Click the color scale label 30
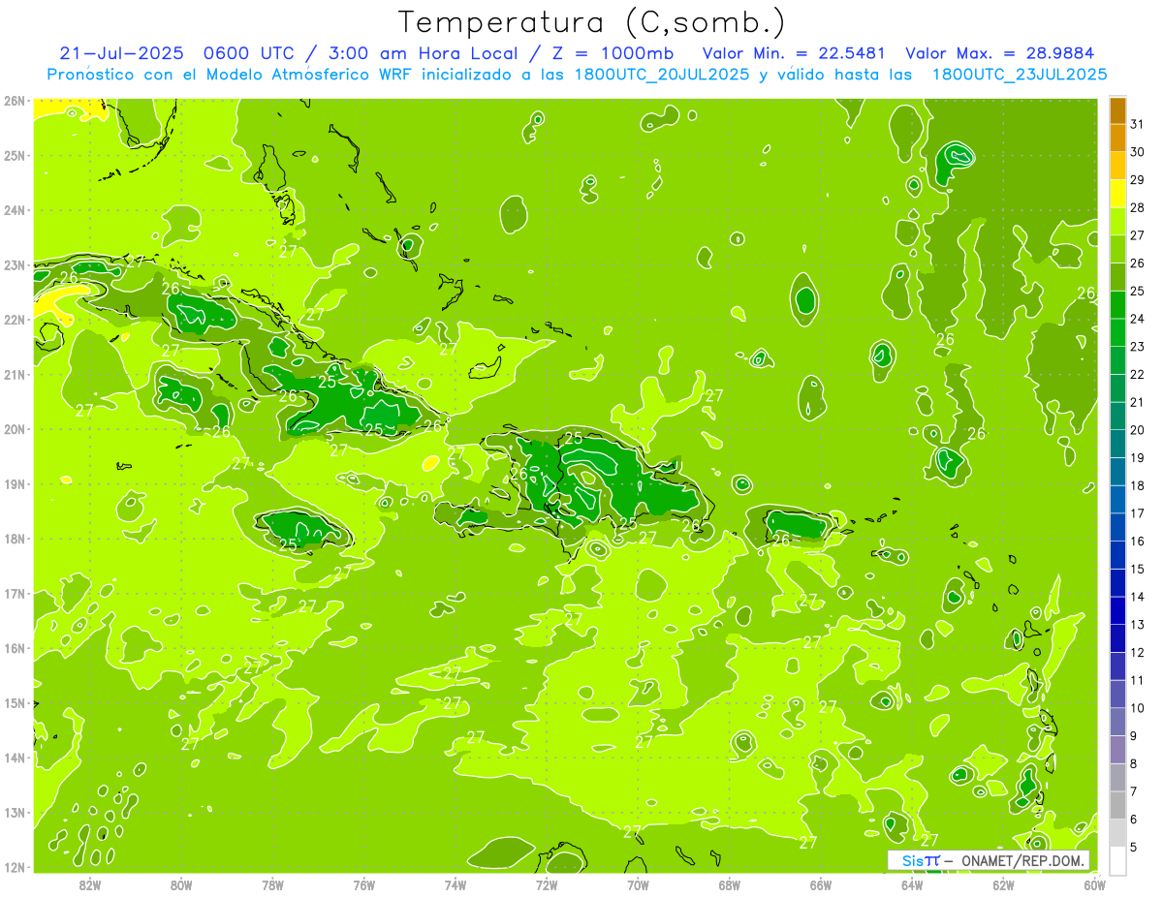The height and width of the screenshot is (898, 1163). click(x=1137, y=152)
